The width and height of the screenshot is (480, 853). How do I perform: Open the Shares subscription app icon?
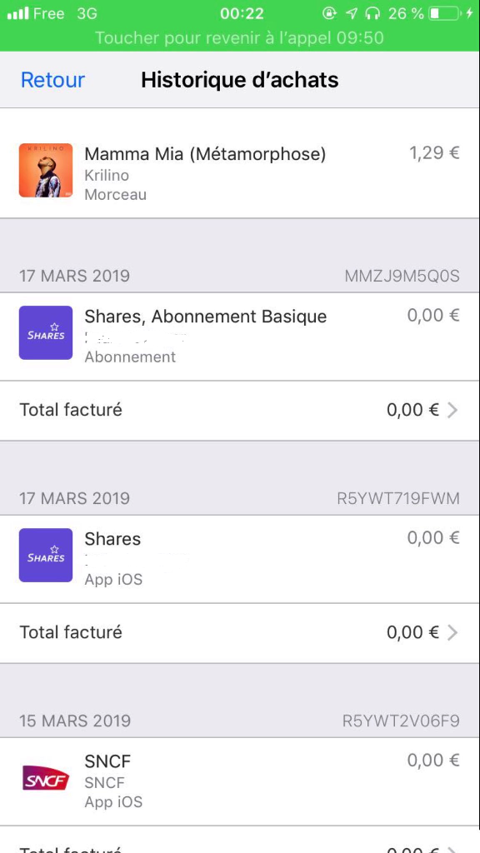click(x=46, y=333)
